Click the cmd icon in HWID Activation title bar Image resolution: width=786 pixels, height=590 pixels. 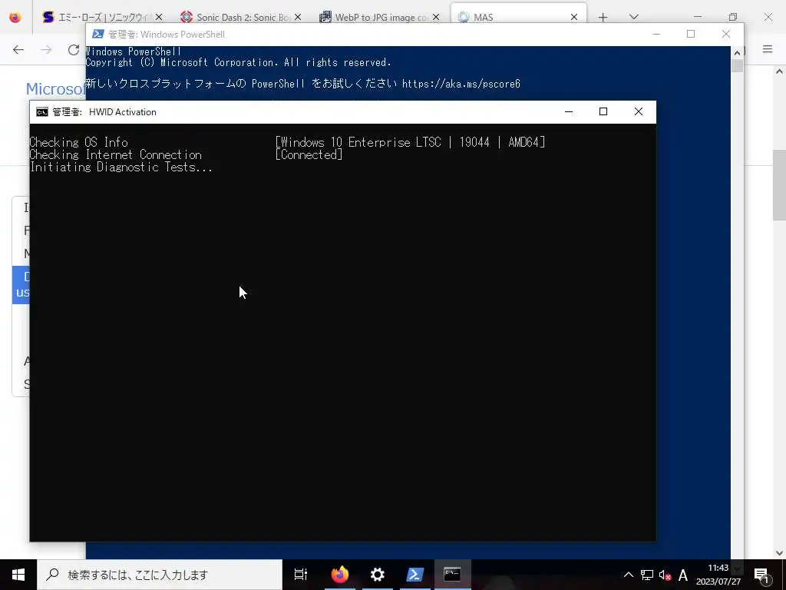coord(42,112)
